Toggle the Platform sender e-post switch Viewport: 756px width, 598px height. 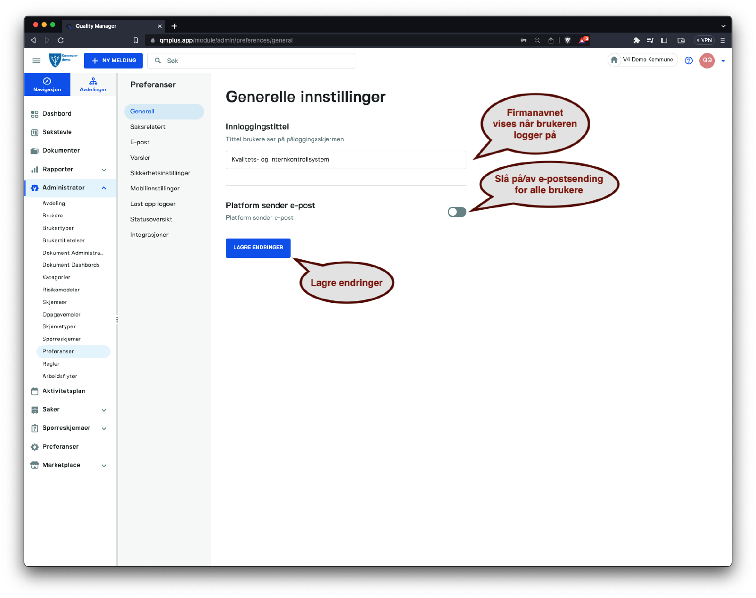(x=457, y=212)
